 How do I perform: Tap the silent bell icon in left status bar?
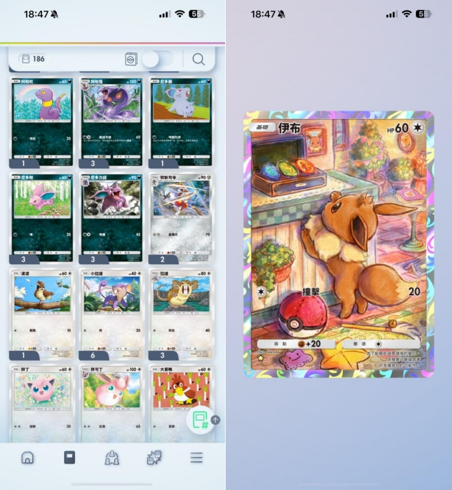54,14
